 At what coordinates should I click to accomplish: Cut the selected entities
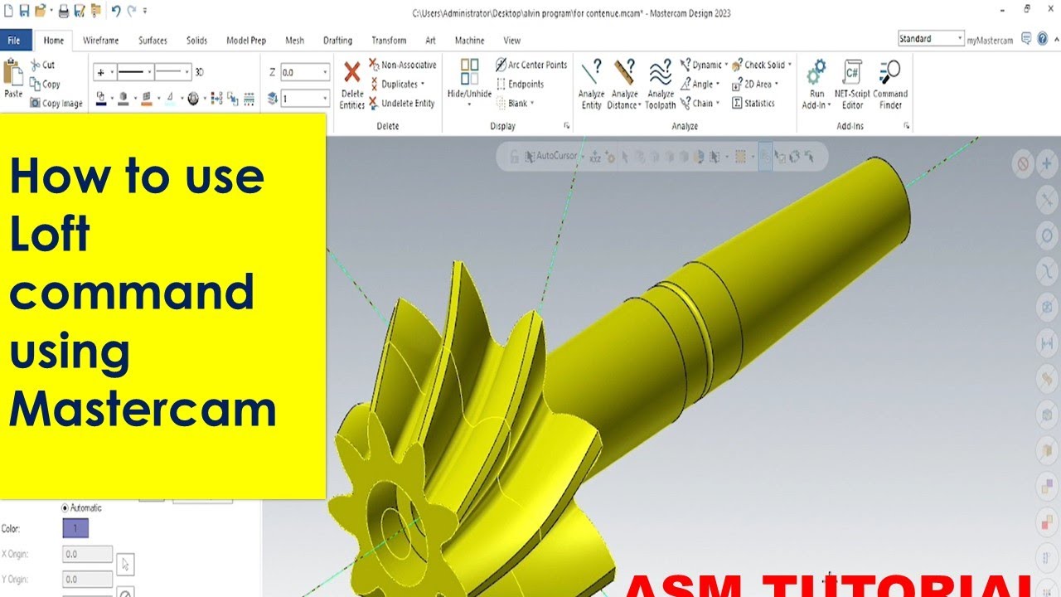tap(43, 65)
